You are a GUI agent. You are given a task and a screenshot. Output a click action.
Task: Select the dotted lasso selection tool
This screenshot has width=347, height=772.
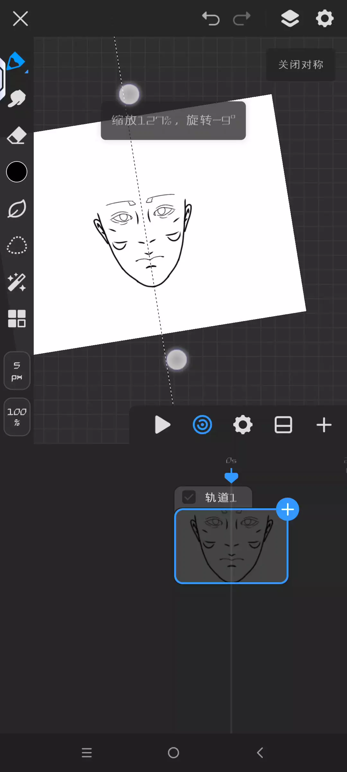(x=17, y=245)
